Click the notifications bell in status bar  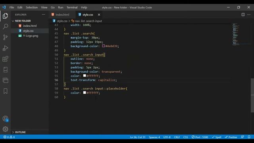coord(249,137)
